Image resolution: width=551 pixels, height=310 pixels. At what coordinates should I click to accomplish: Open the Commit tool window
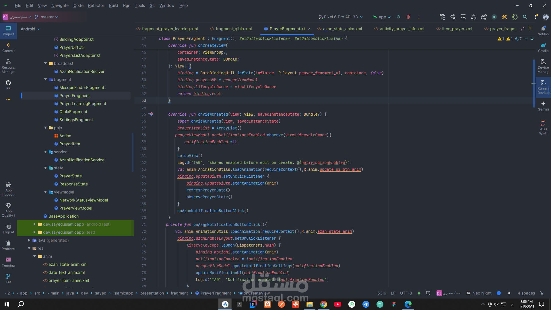(8, 47)
